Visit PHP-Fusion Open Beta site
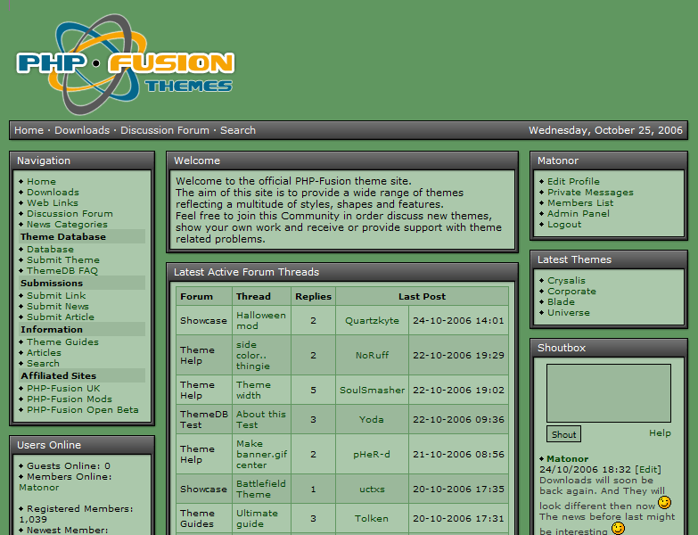This screenshot has height=535, width=698. [83, 409]
